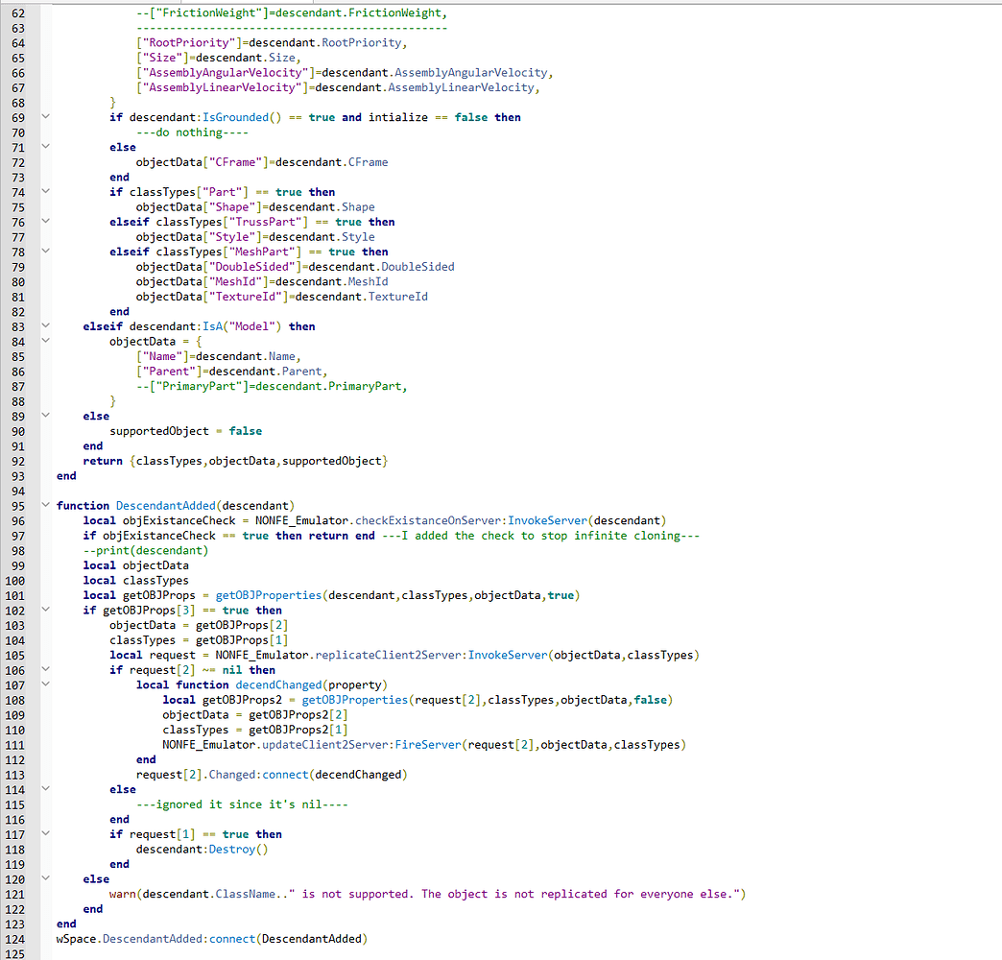Click 'supportedObject = false' on line 90

(x=186, y=431)
